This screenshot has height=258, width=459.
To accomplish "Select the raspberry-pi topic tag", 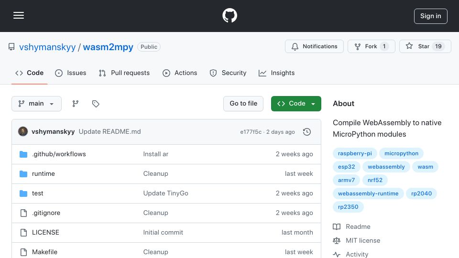I will click(355, 153).
